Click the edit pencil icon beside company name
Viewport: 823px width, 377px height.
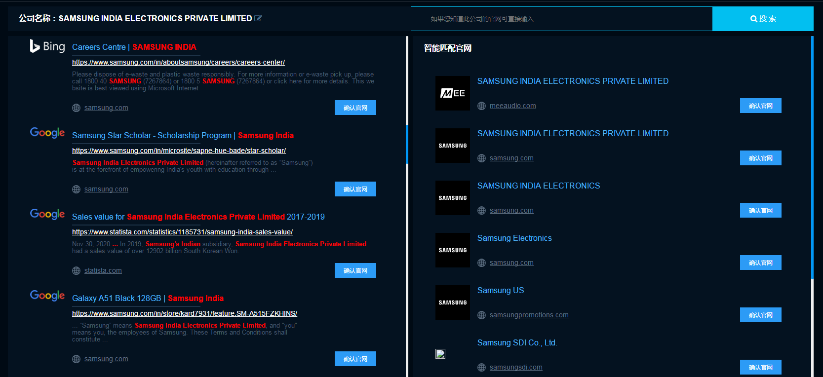coord(258,18)
